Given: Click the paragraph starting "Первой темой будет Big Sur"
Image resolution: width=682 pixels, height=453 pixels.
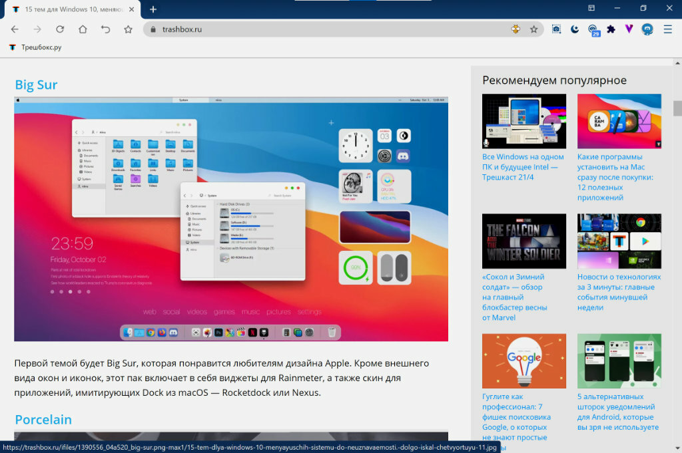Looking at the screenshot, I should tap(222, 378).
